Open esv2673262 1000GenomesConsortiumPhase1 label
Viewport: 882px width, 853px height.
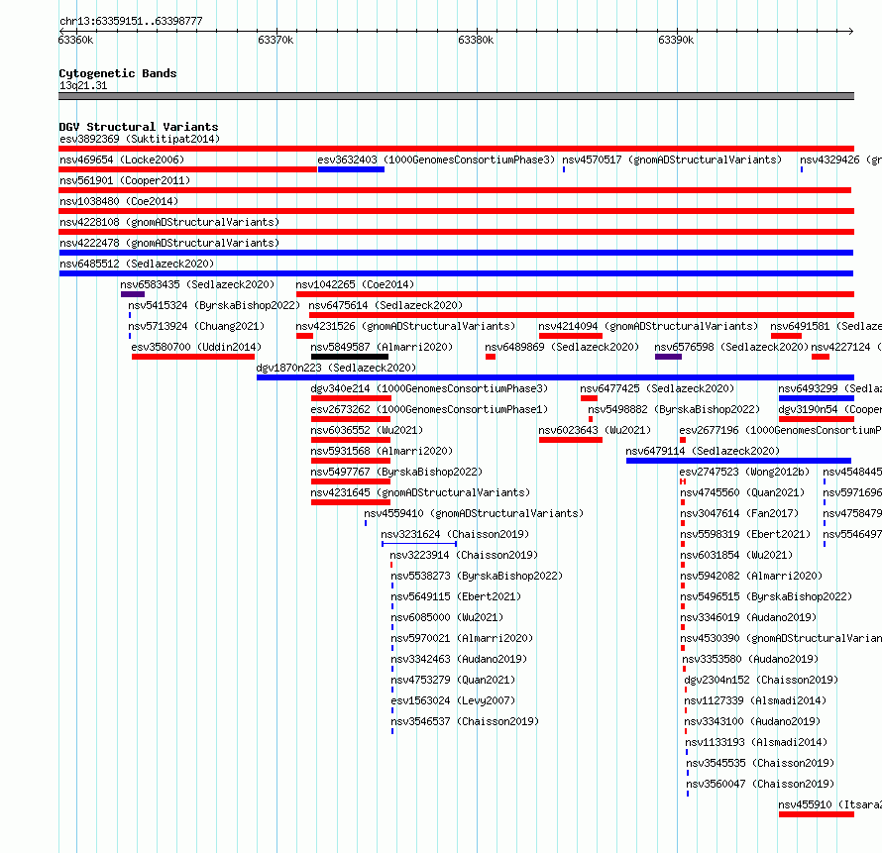point(429,409)
